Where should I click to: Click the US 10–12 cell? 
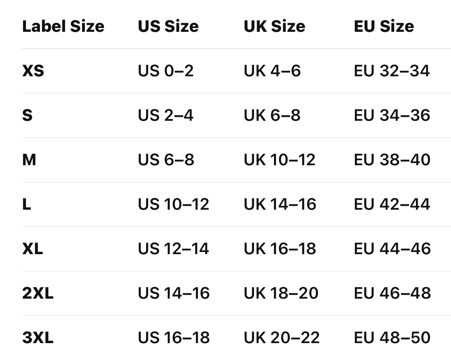click(x=173, y=204)
